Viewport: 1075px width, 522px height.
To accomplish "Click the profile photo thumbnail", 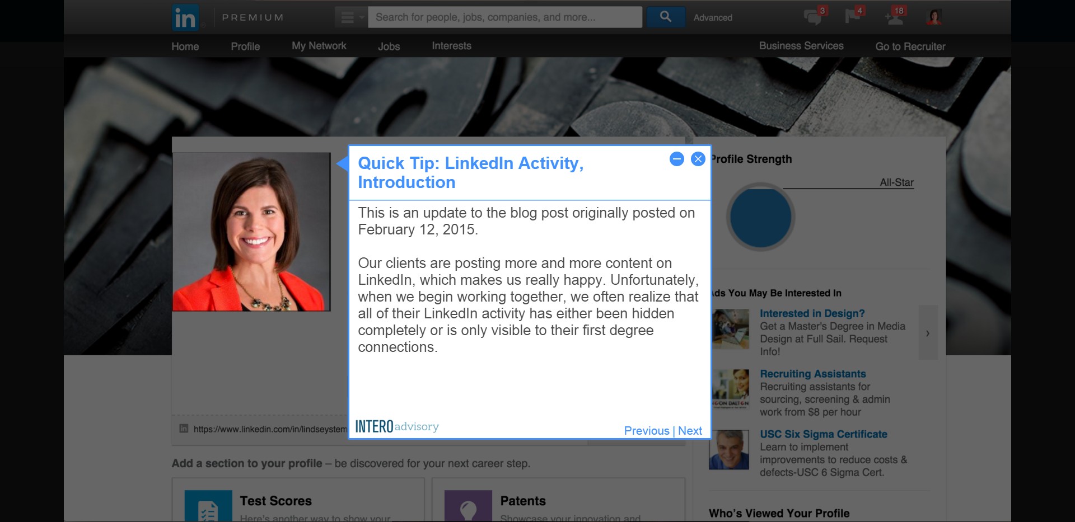I will click(x=251, y=232).
